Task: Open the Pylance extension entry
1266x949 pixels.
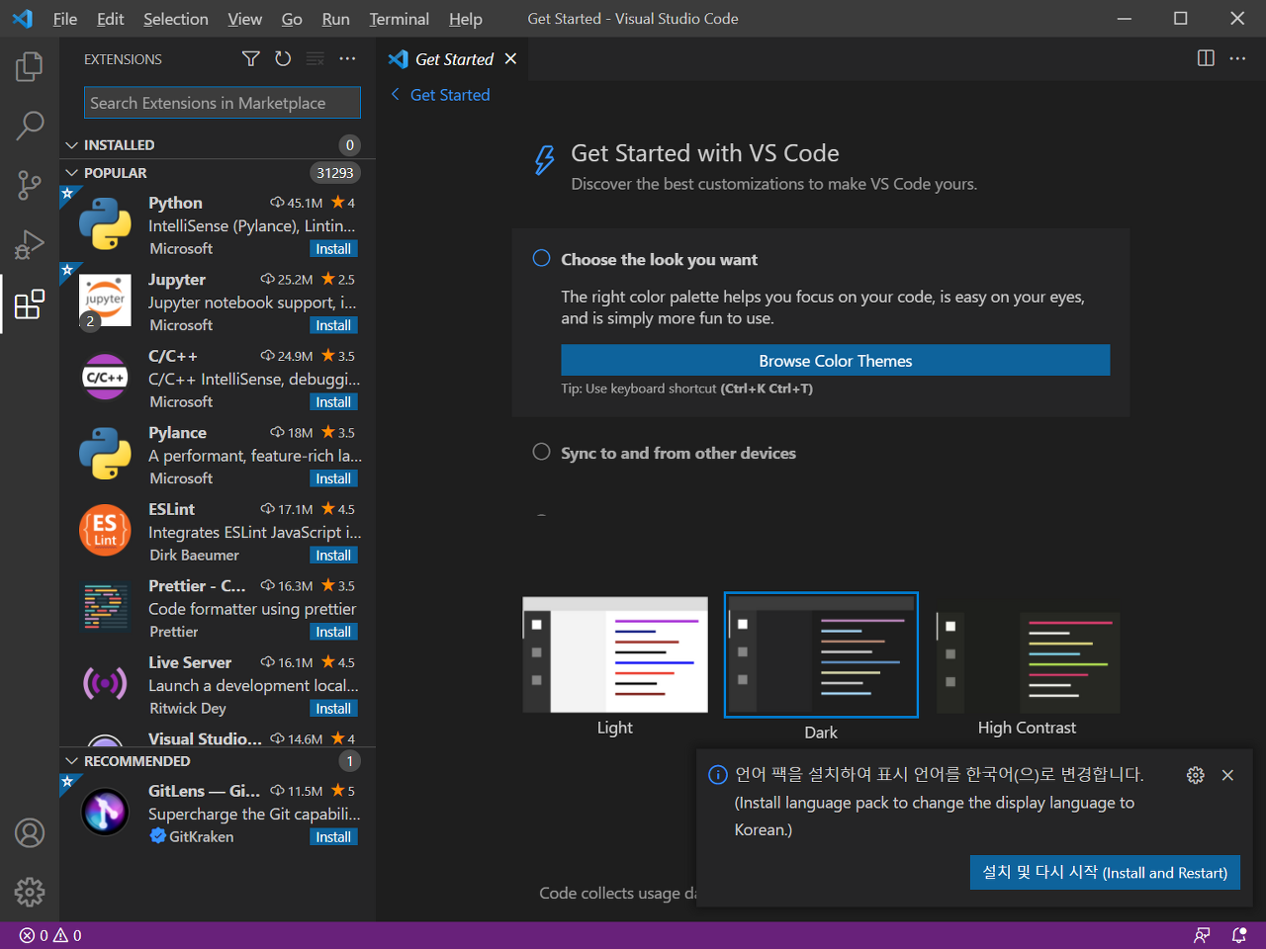Action: tap(218, 455)
